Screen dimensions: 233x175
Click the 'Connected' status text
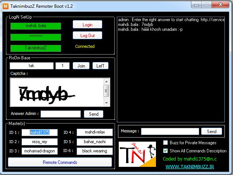pos(85,46)
